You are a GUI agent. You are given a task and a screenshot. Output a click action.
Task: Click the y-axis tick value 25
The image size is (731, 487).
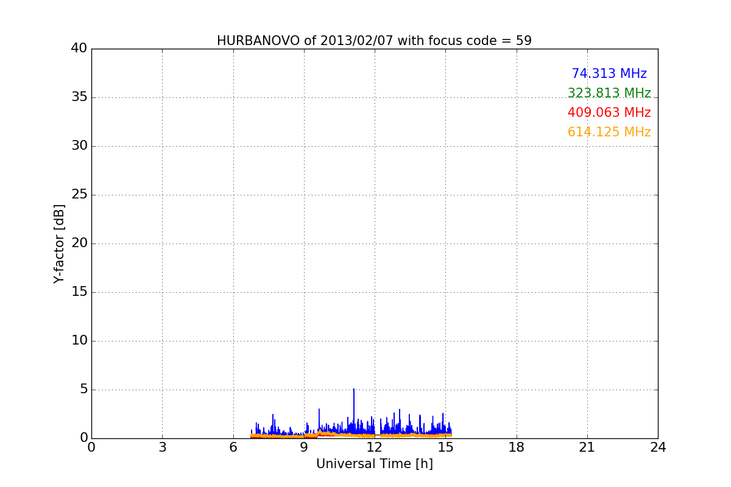[79, 195]
